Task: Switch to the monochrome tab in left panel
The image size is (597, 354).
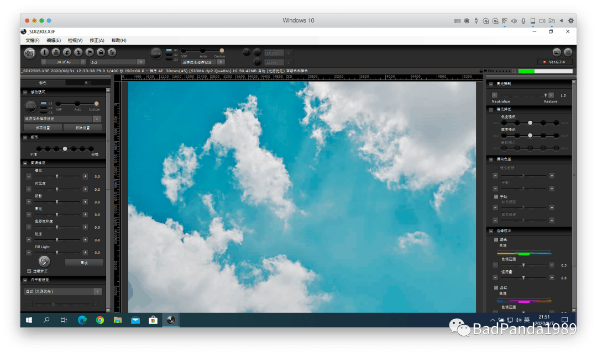Action: point(88,82)
